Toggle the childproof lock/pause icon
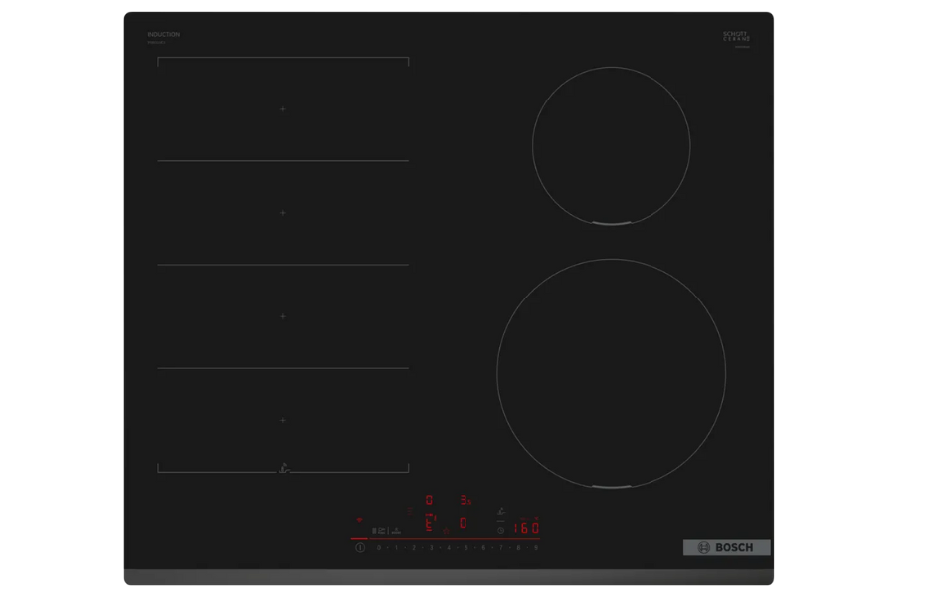Image resolution: width=930 pixels, height=597 pixels. tap(378, 531)
